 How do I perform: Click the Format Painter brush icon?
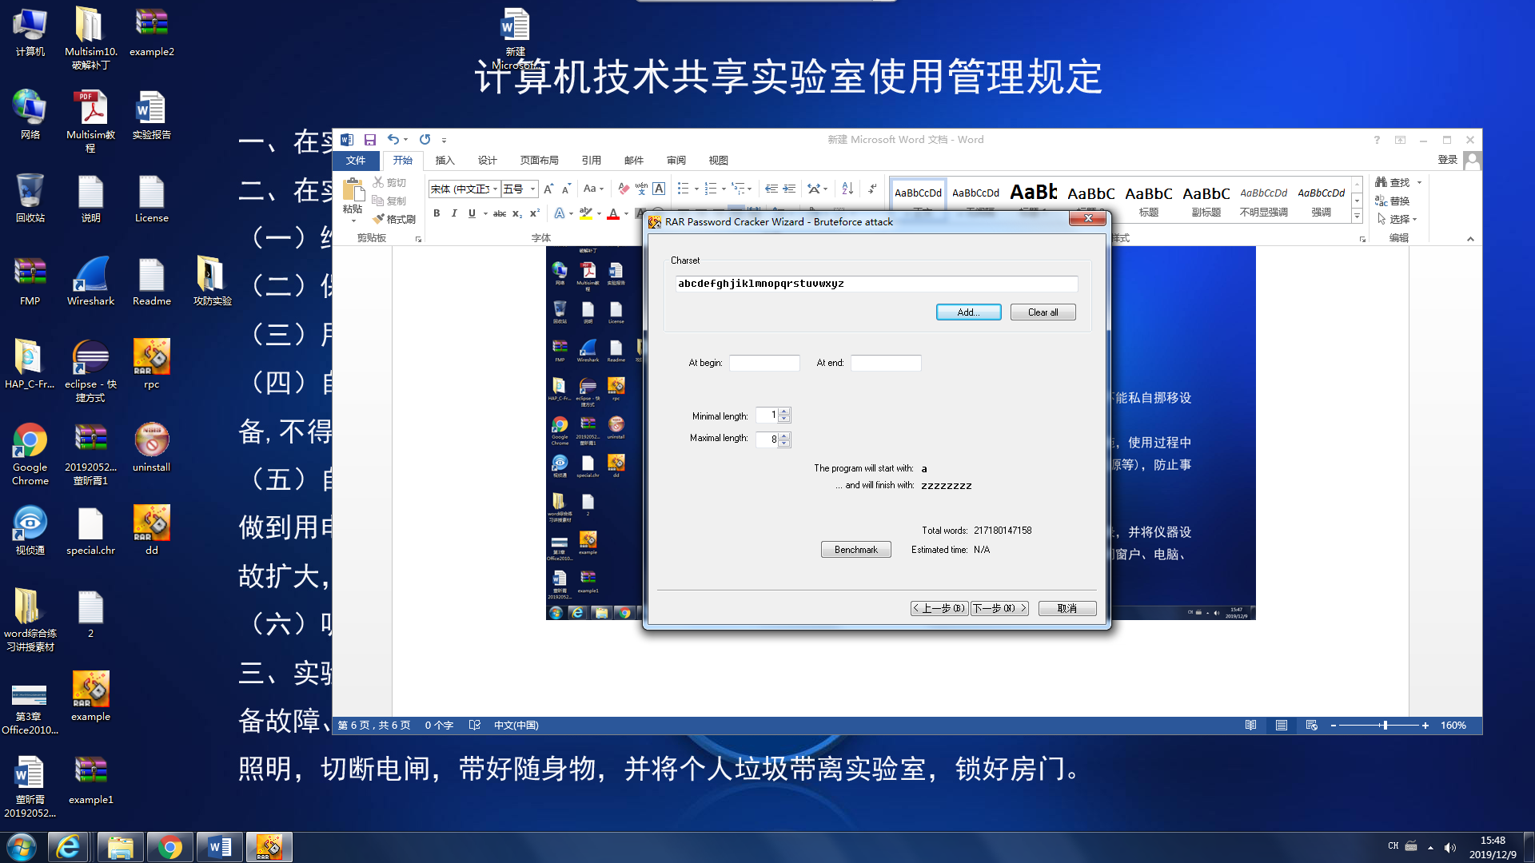(379, 219)
